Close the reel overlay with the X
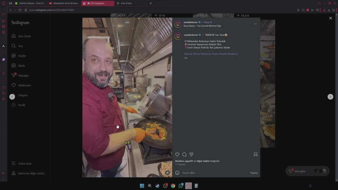Viewport: 338px width, 190px height. 330,18
